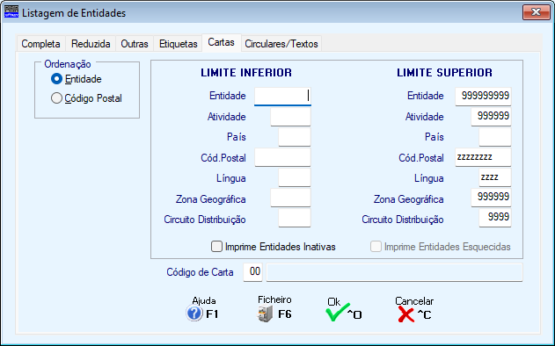Select the upper limit Língua field
Image resolution: width=555 pixels, height=346 pixels.
pos(495,177)
